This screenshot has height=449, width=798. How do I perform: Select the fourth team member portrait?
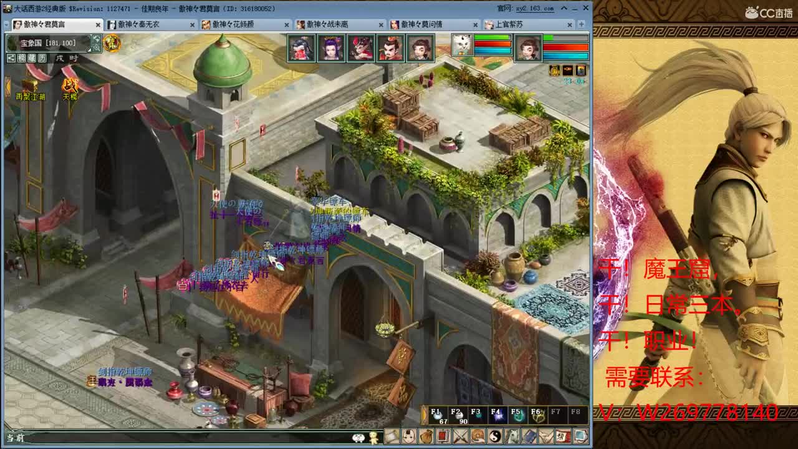[390, 48]
